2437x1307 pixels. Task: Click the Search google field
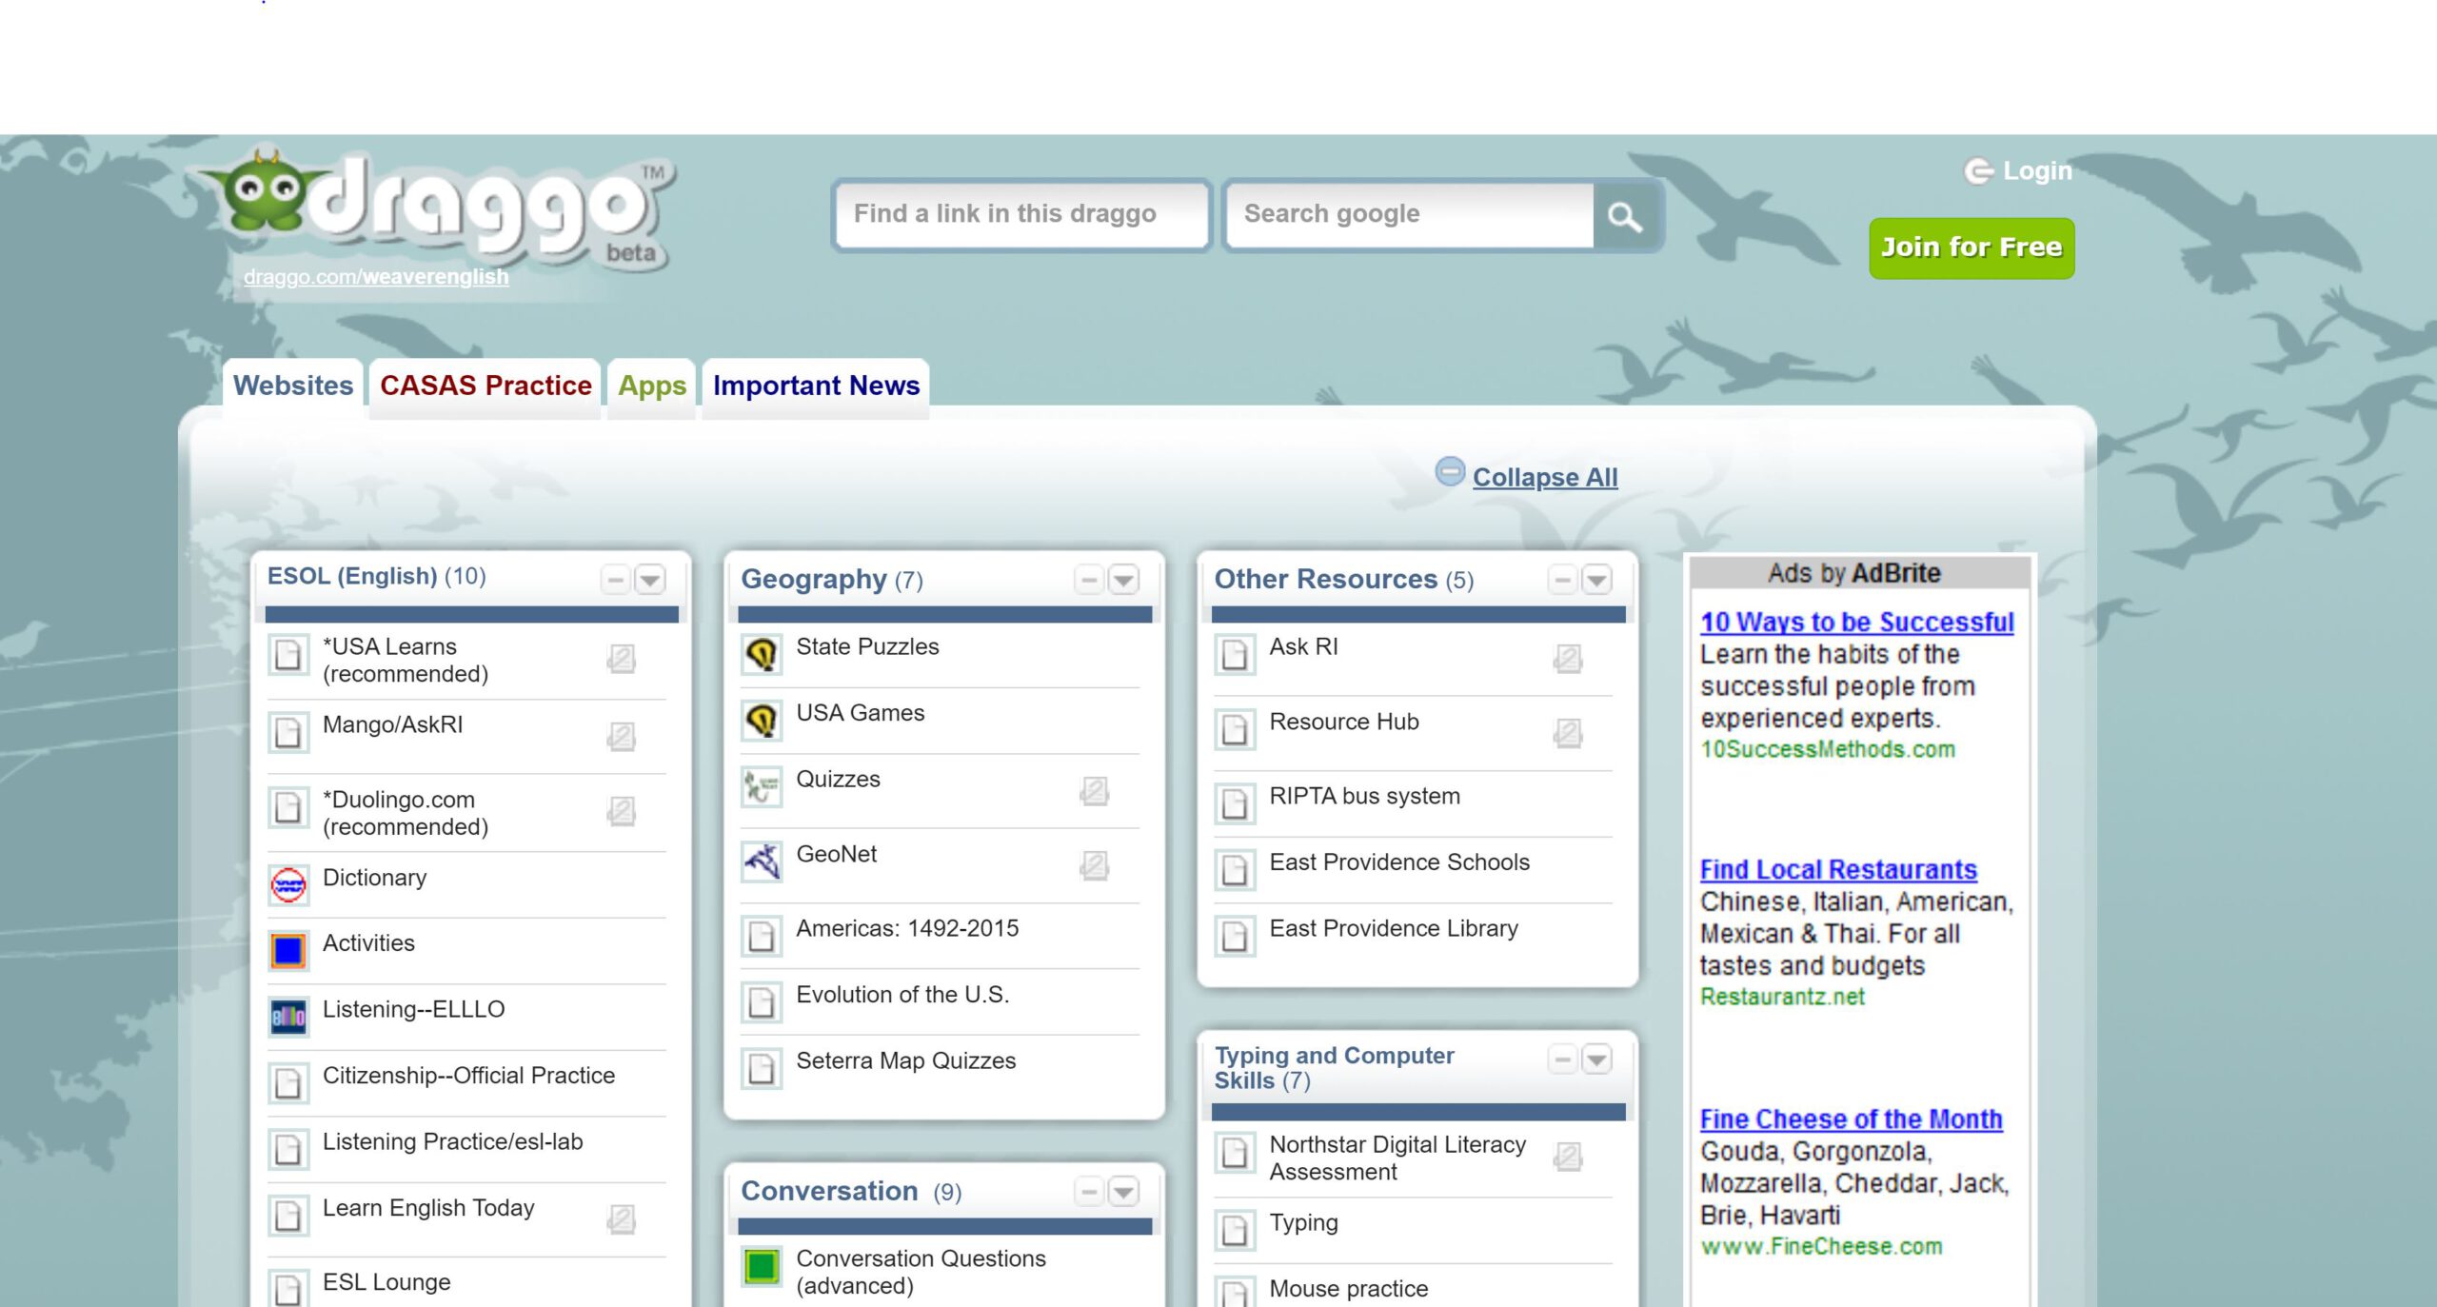coord(1411,214)
